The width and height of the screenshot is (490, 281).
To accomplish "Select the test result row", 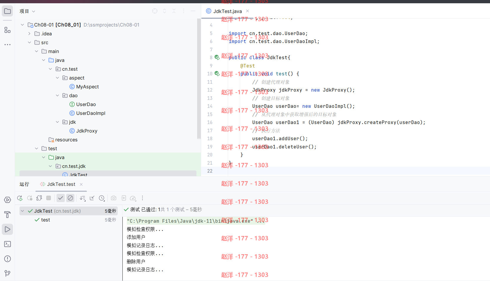I will 69,220.
